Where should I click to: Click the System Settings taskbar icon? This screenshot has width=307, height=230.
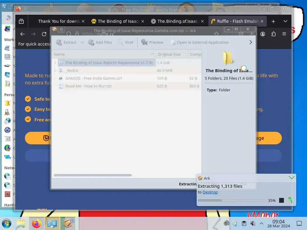tap(52, 223)
